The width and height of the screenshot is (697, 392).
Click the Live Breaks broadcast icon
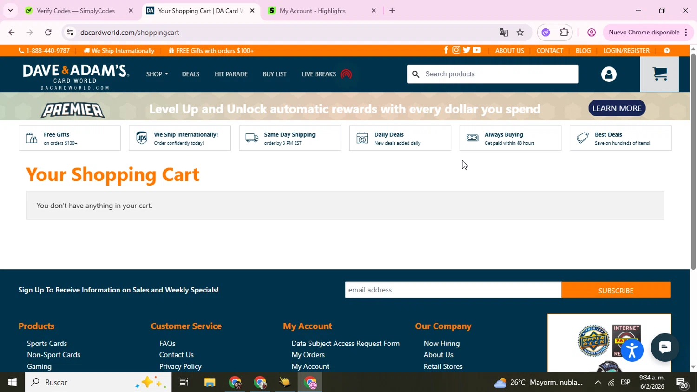346,74
